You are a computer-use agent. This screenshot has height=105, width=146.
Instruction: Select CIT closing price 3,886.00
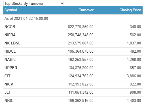pyautogui.click(x=134, y=76)
